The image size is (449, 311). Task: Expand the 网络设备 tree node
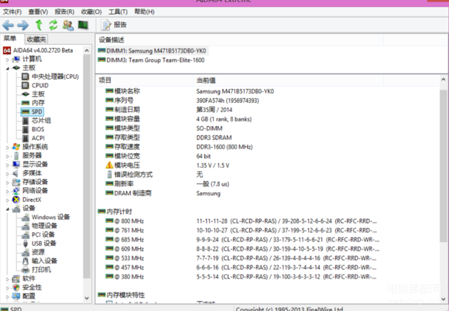8,191
